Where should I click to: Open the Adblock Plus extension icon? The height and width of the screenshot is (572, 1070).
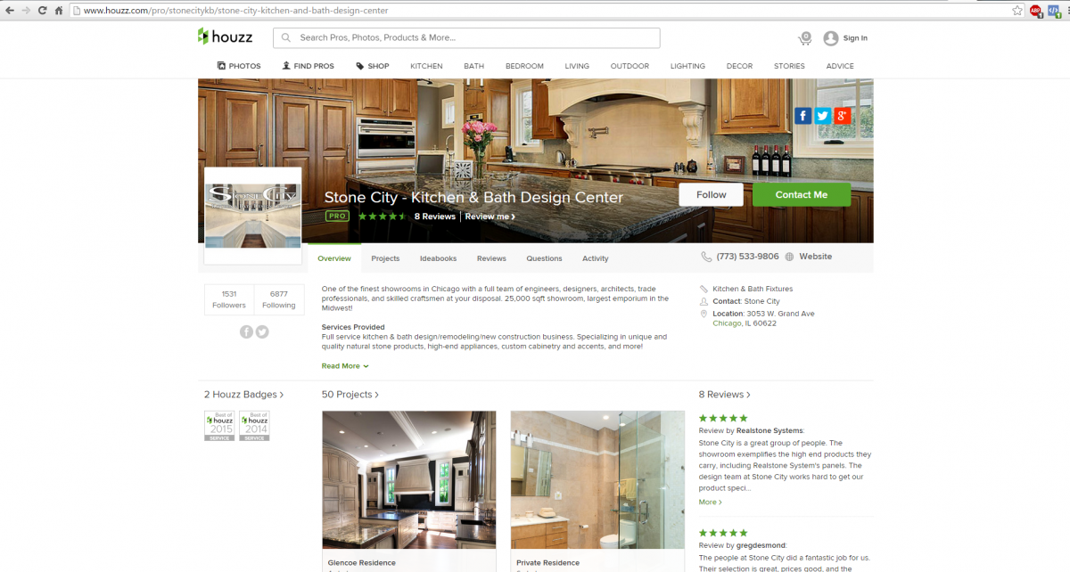click(x=1036, y=11)
